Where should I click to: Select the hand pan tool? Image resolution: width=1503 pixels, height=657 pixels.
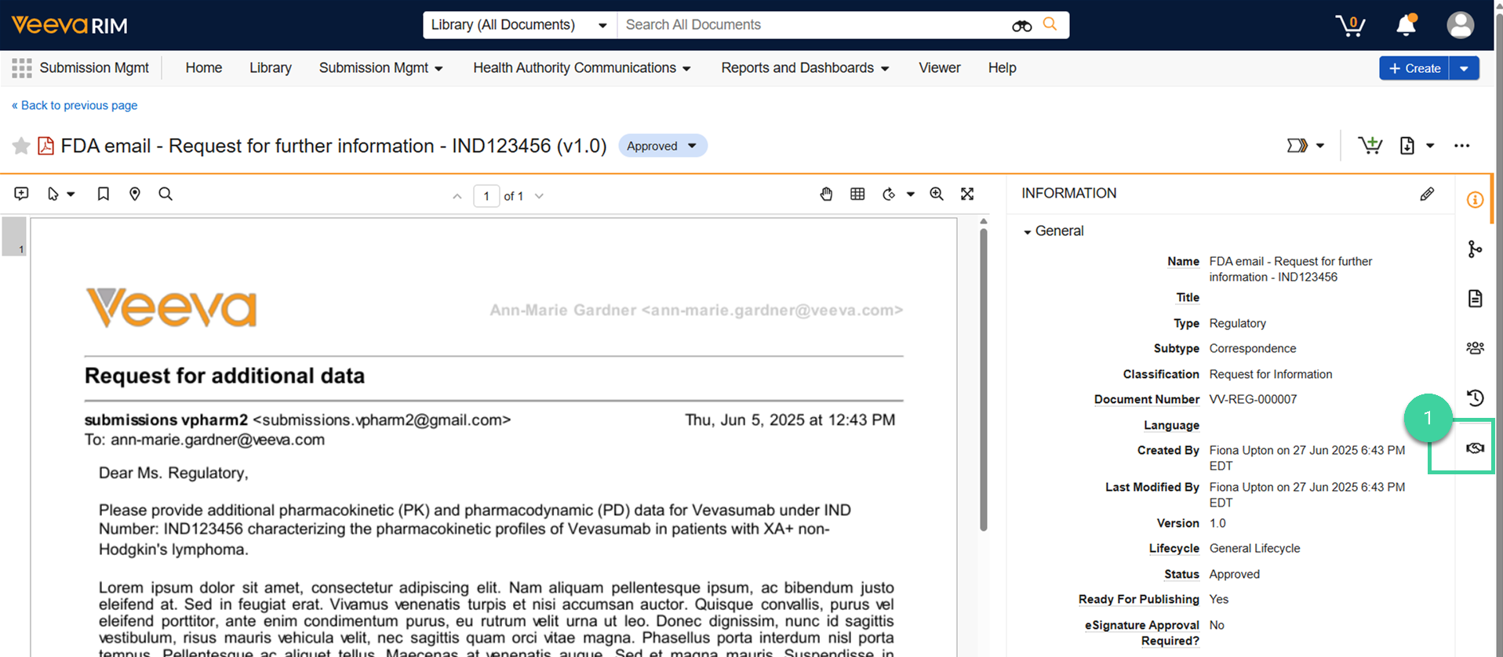[x=826, y=194]
